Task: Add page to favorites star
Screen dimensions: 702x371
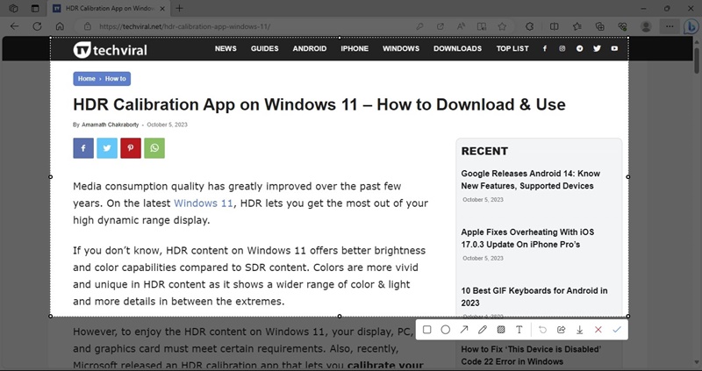Action: (x=502, y=26)
